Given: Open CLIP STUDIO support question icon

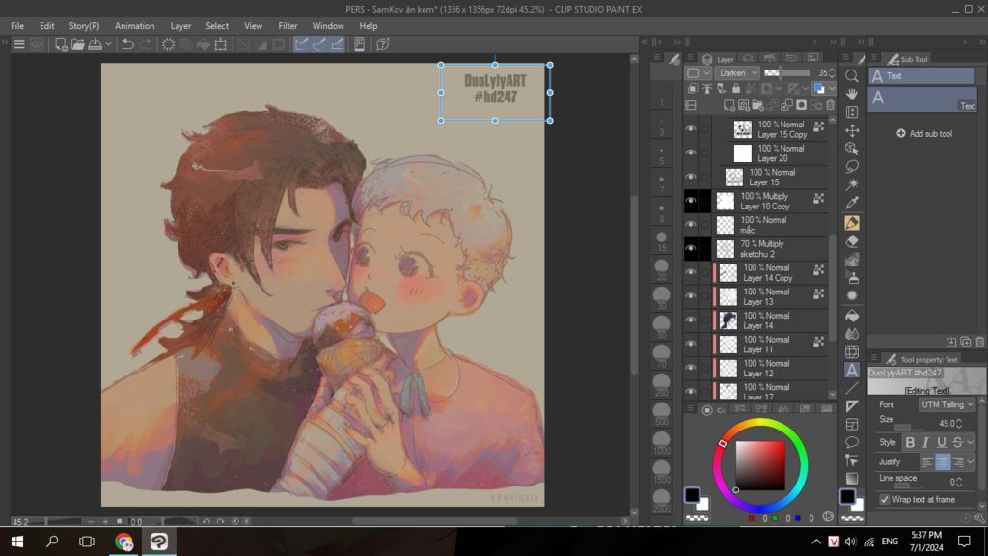Looking at the screenshot, I should coord(382,44).
